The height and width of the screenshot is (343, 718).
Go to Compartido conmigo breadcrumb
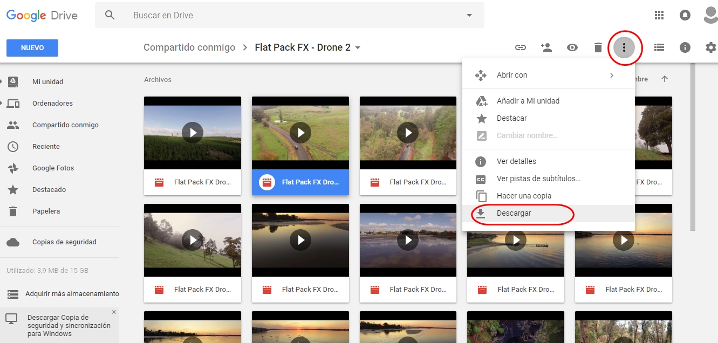189,47
